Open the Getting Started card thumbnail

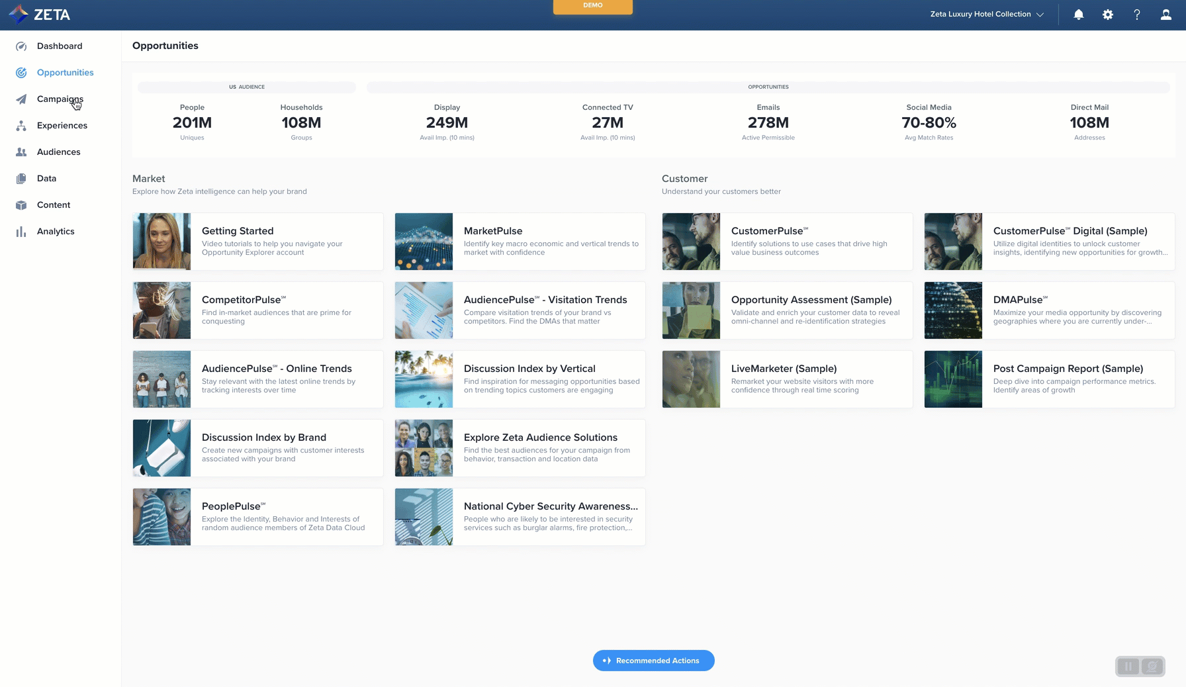pyautogui.click(x=161, y=242)
